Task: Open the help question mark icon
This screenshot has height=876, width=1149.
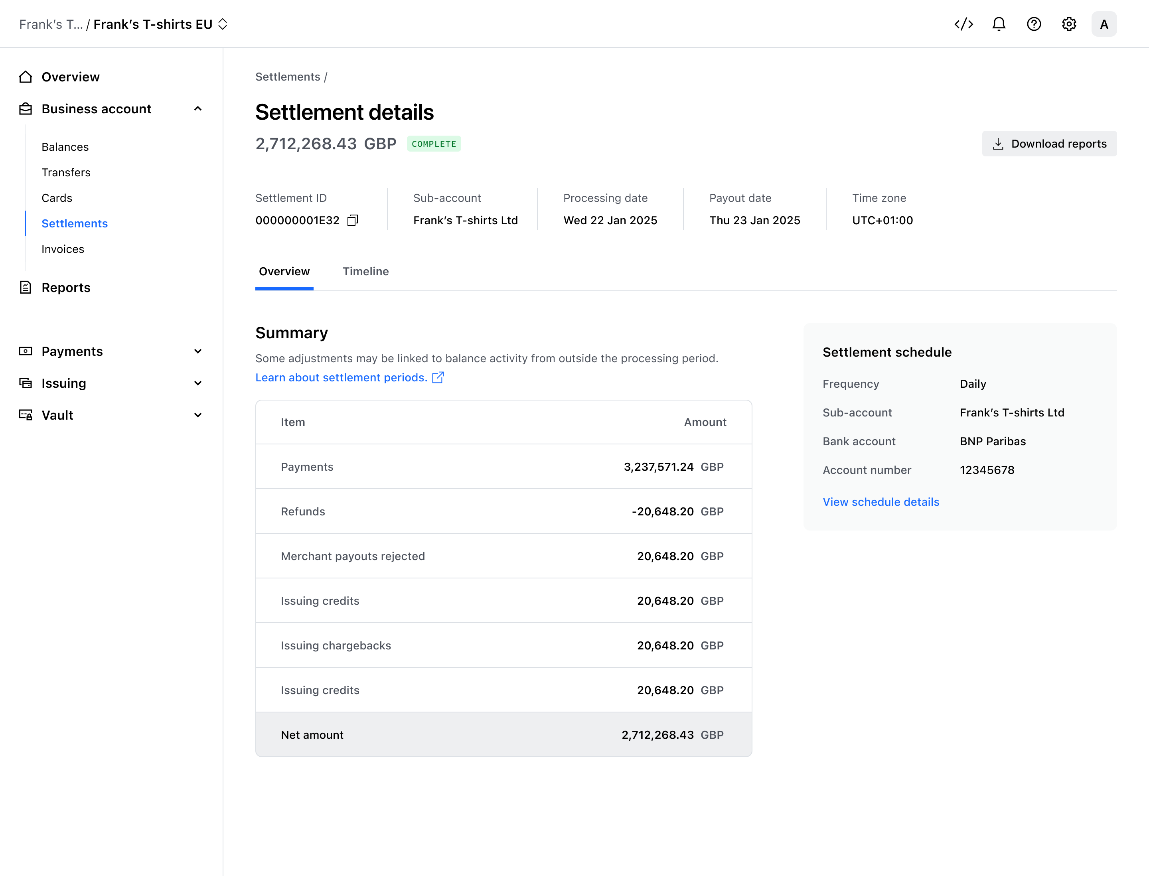Action: (x=1033, y=24)
